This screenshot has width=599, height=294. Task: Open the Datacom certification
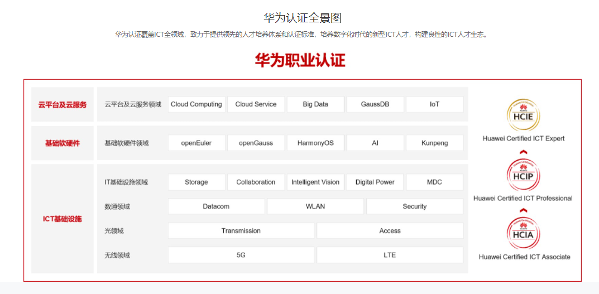(x=216, y=206)
